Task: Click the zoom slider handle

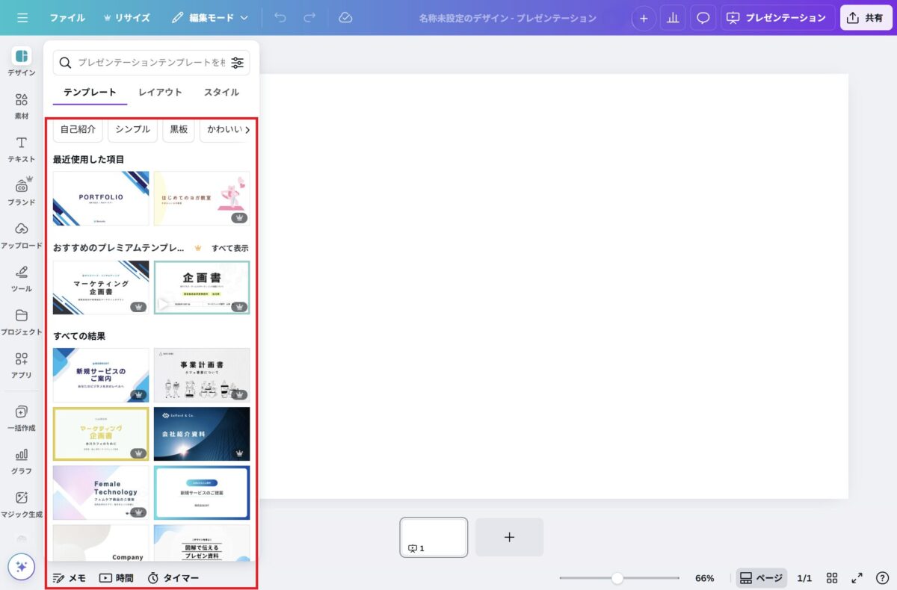Action: tap(617, 578)
